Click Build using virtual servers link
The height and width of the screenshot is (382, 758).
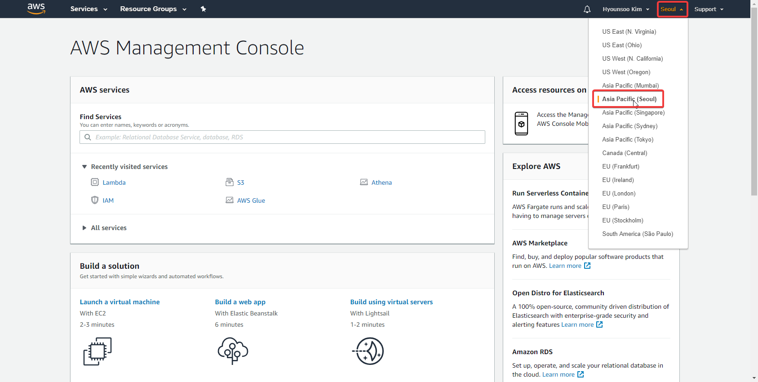[391, 302]
